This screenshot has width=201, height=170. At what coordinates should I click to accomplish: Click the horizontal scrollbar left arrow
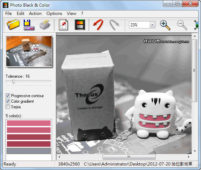(59, 157)
